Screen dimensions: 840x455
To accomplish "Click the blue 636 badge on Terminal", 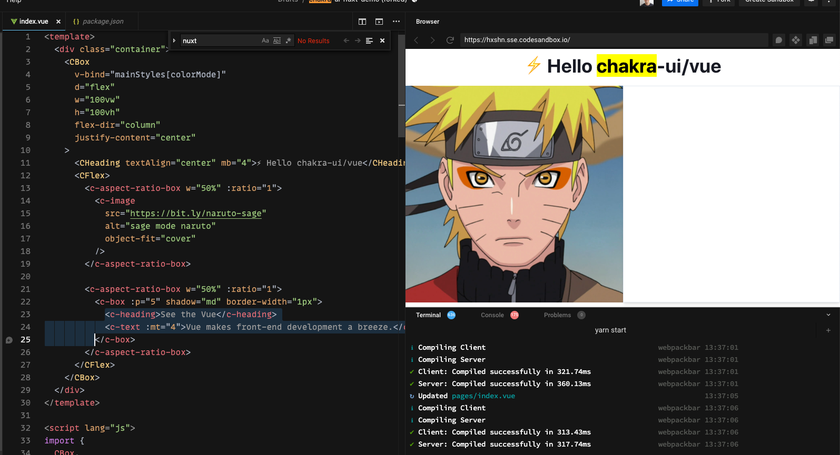I will pyautogui.click(x=451, y=315).
